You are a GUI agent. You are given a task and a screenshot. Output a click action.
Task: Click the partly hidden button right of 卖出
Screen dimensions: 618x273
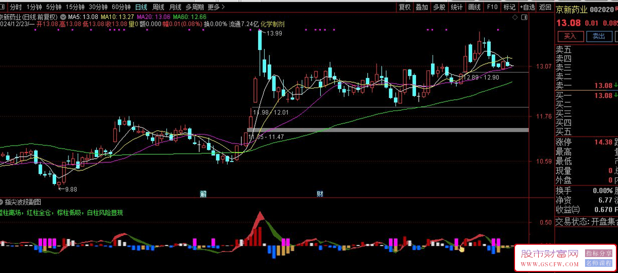(616, 36)
